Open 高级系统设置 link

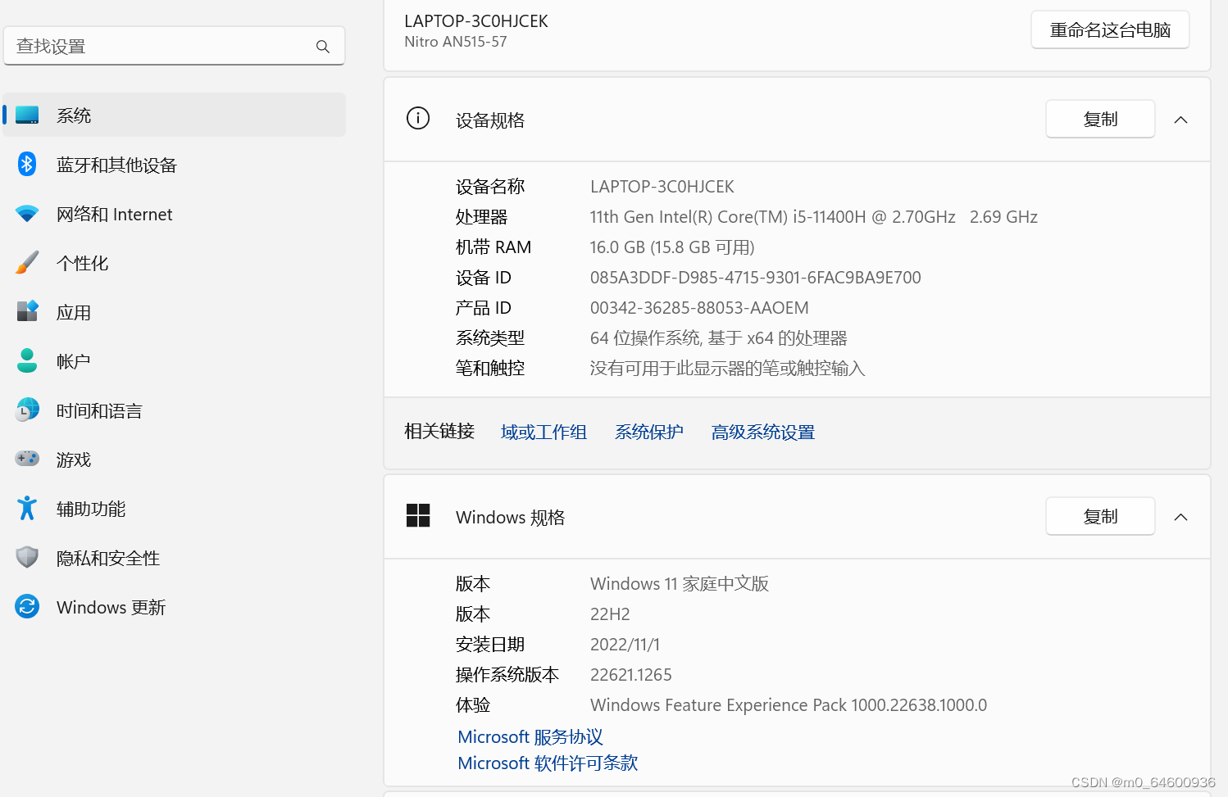pos(763,432)
